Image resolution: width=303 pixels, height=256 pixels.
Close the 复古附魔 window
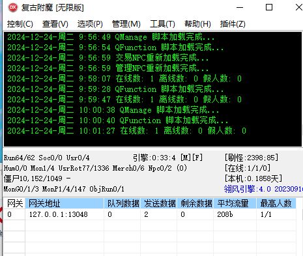299,7
